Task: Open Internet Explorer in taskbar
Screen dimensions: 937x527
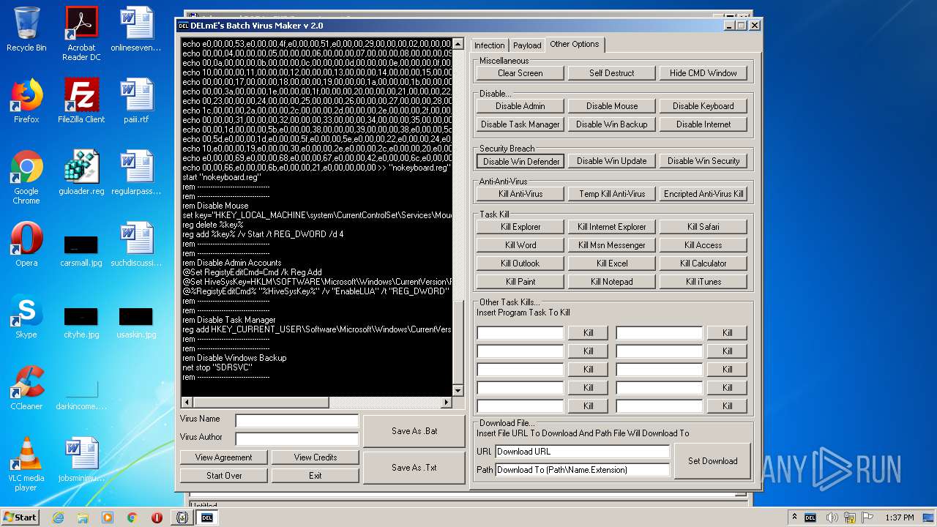Action: click(59, 517)
